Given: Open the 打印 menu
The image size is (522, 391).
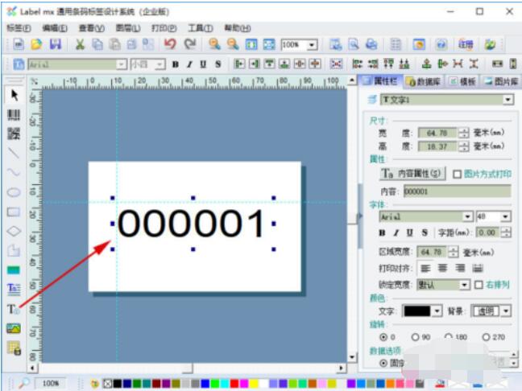Looking at the screenshot, I should click(x=164, y=28).
